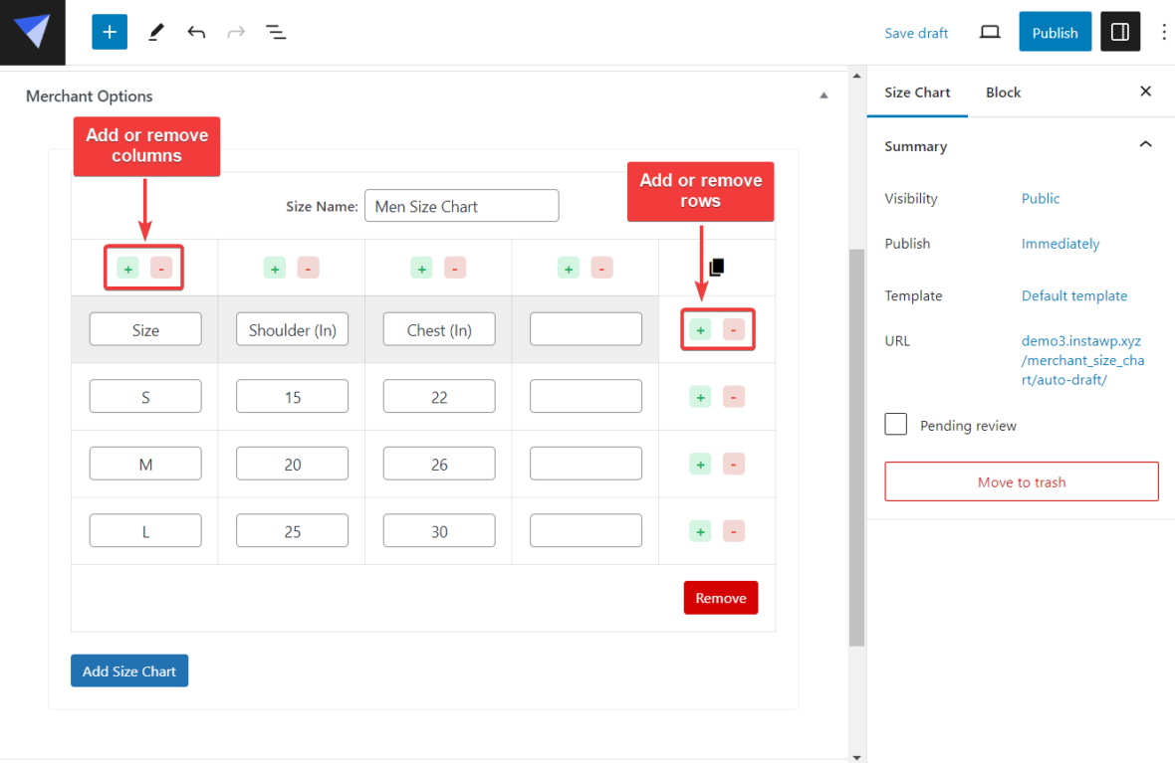The height and width of the screenshot is (763, 1175).
Task: Open the editor options three-dot menu
Action: [x=1163, y=31]
